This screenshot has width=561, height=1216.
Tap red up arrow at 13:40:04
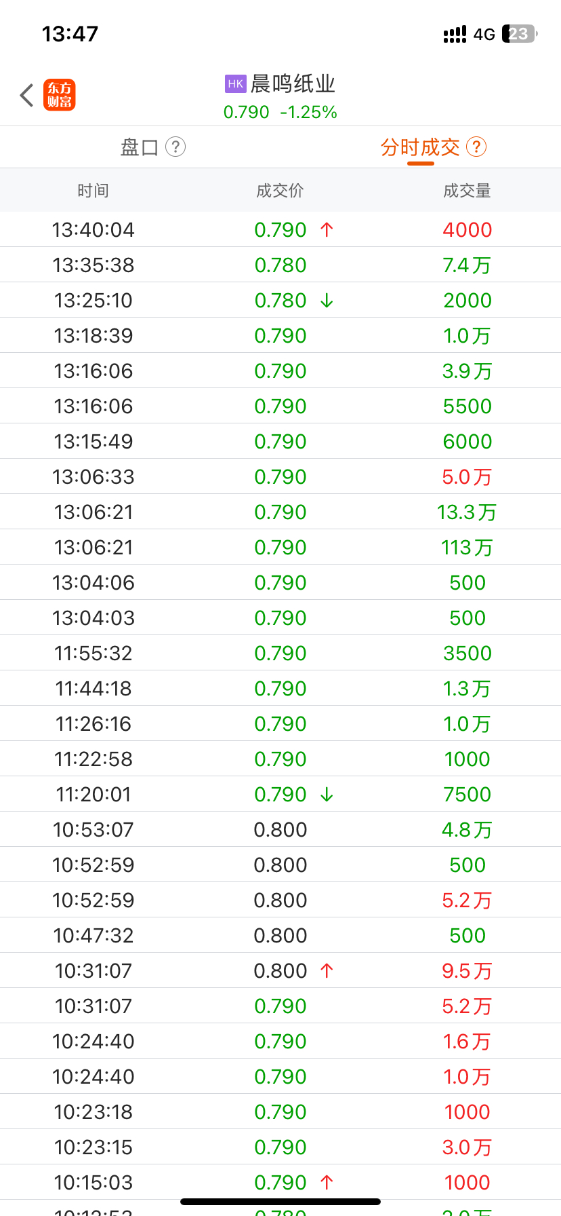point(327,230)
